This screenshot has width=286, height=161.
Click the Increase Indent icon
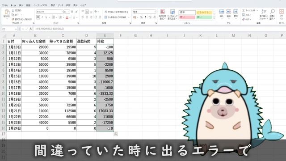[100, 17]
